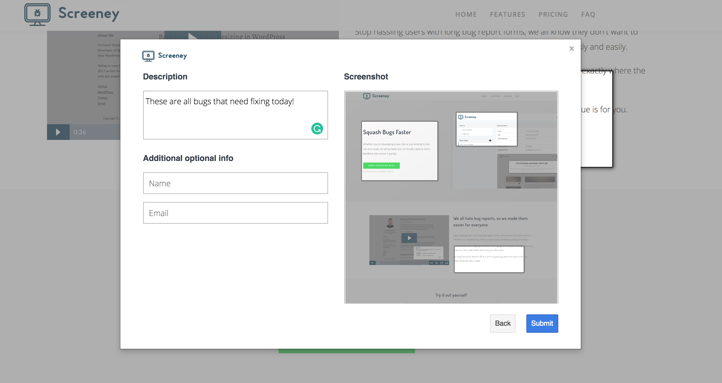
Task: Submit the bug report
Action: pyautogui.click(x=542, y=323)
